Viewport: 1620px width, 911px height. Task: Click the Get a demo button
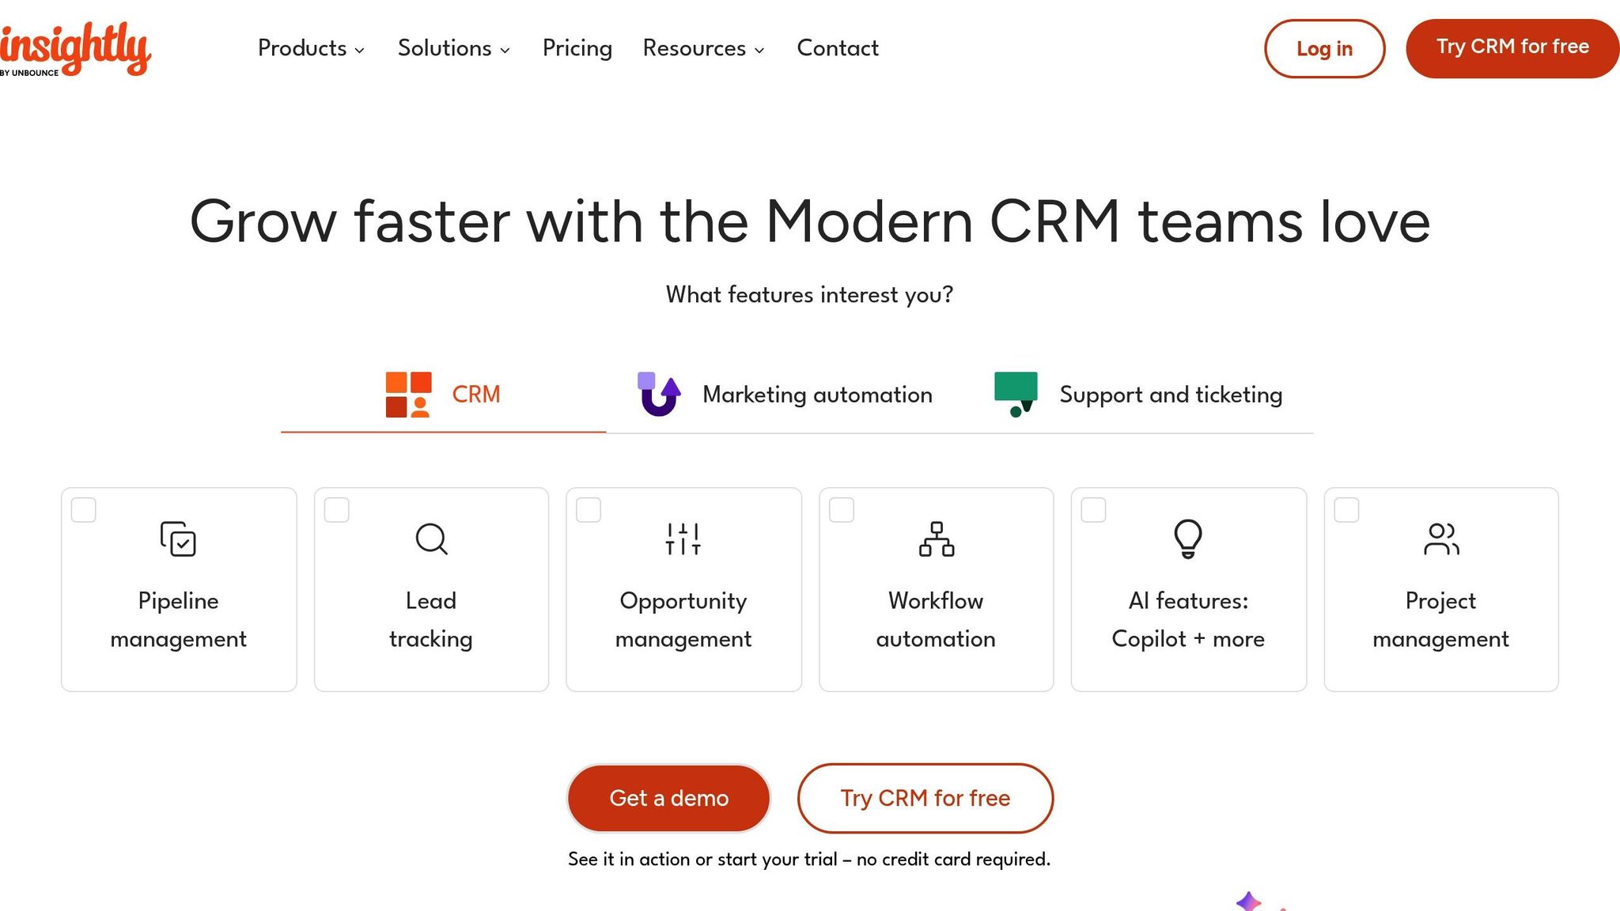pos(669,798)
